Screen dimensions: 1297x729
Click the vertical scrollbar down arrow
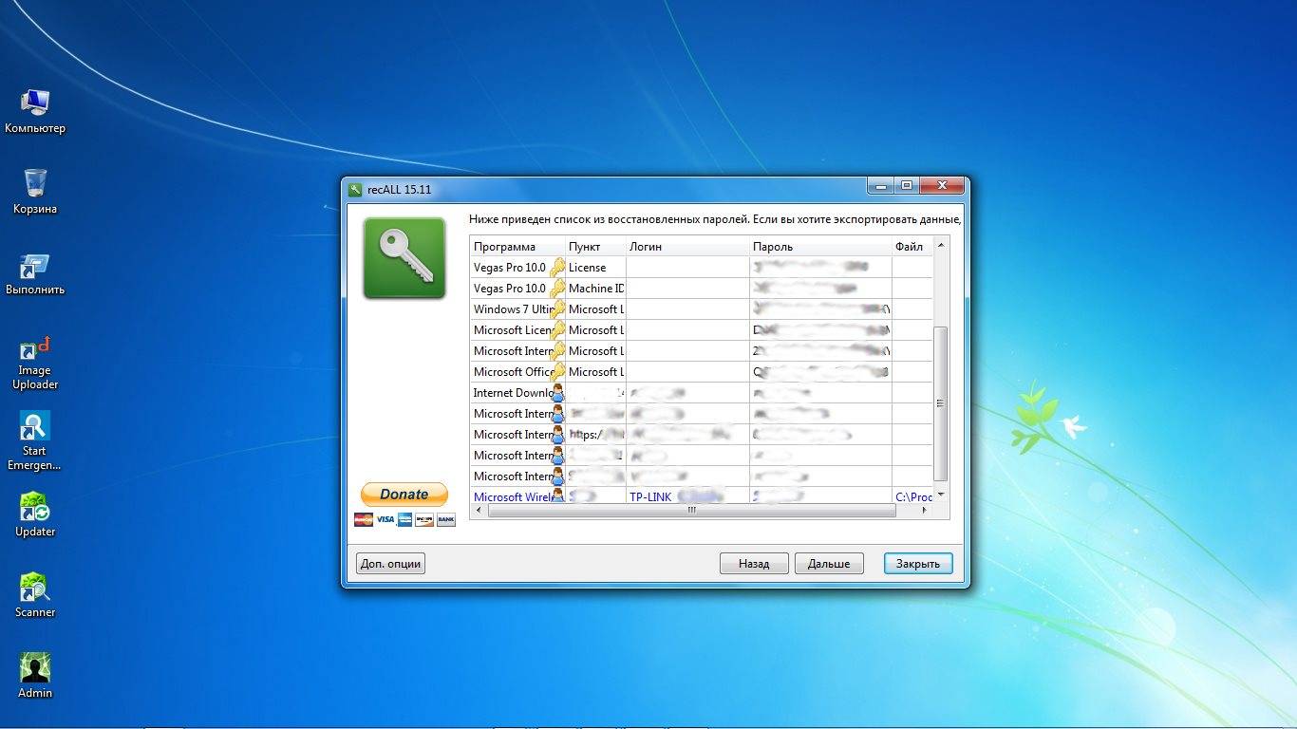[x=941, y=495]
